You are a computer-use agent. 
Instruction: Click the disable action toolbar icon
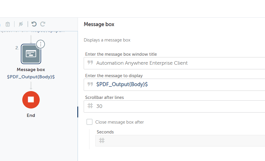21,24
